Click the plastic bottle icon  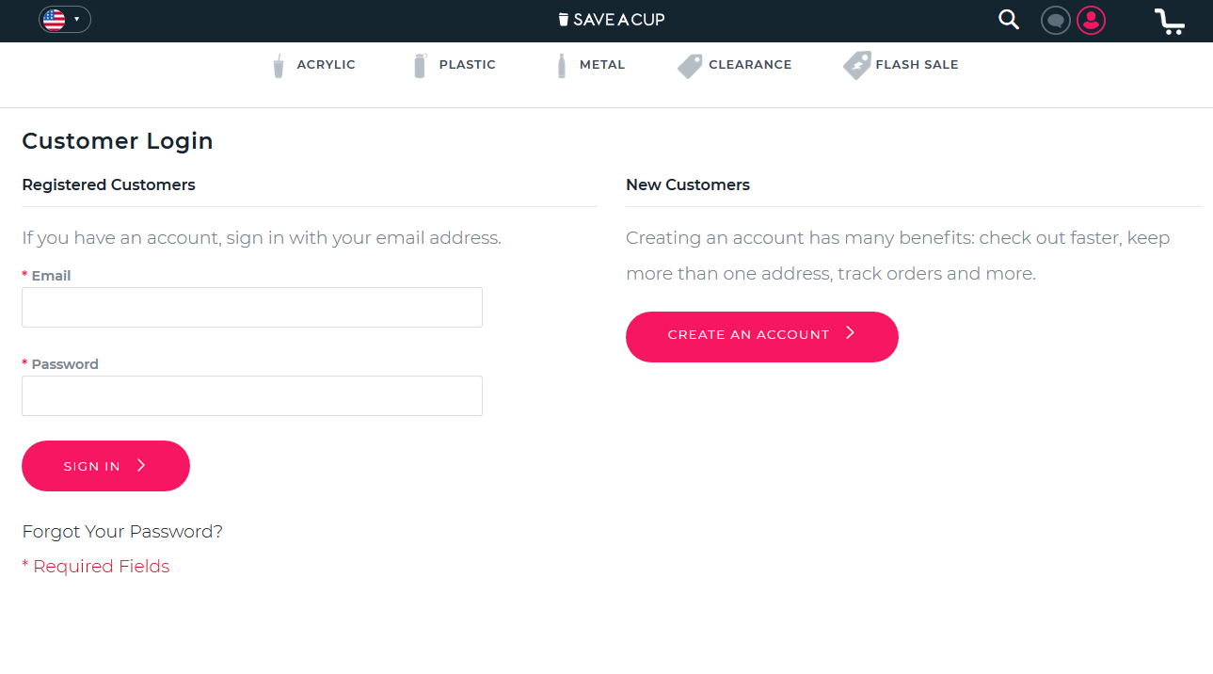pyautogui.click(x=420, y=66)
